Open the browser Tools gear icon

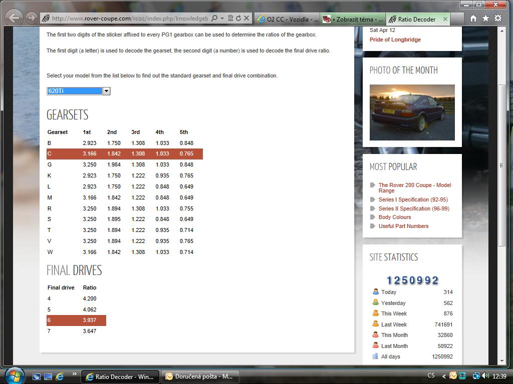click(498, 18)
